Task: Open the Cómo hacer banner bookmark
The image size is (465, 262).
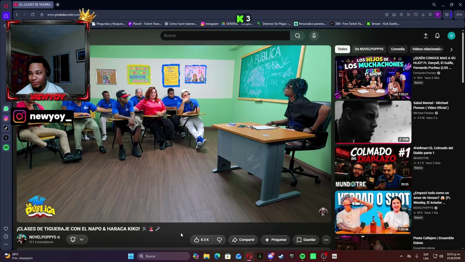Action: click(181, 24)
